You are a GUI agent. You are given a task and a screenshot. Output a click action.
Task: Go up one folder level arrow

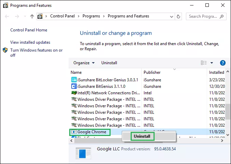[x=32, y=16]
